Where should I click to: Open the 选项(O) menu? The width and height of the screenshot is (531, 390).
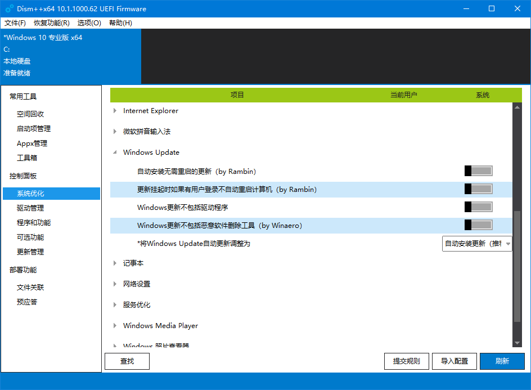(88, 23)
